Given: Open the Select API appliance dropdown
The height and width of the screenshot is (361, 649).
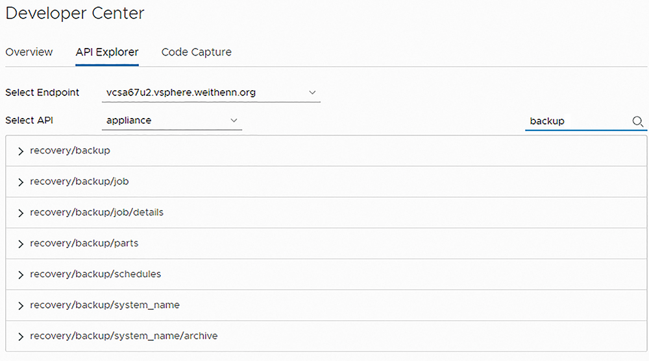Looking at the screenshot, I should click(172, 121).
